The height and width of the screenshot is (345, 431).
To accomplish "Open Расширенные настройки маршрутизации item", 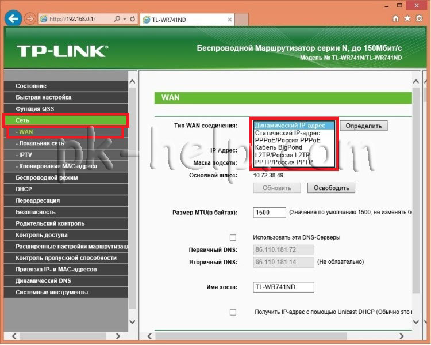I will 66,247.
